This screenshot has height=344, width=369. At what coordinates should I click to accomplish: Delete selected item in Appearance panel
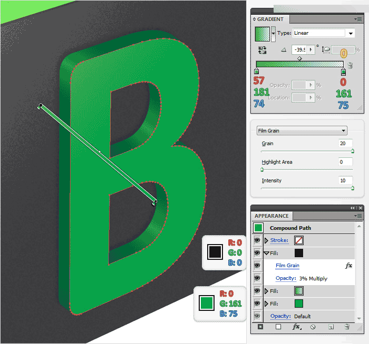click(347, 327)
